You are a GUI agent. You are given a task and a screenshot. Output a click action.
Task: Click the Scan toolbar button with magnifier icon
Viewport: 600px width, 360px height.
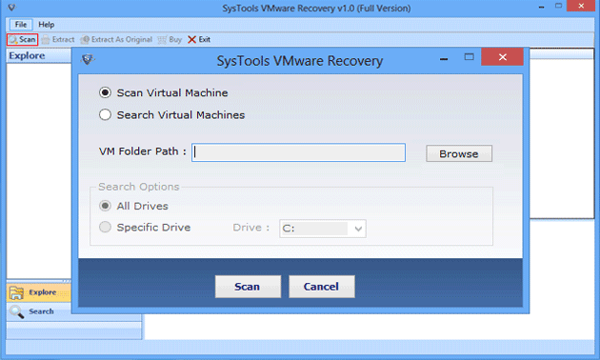tap(22, 39)
